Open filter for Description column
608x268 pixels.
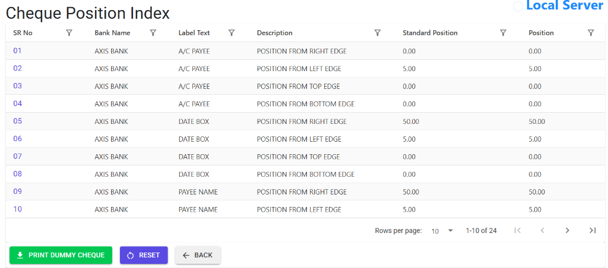[377, 33]
